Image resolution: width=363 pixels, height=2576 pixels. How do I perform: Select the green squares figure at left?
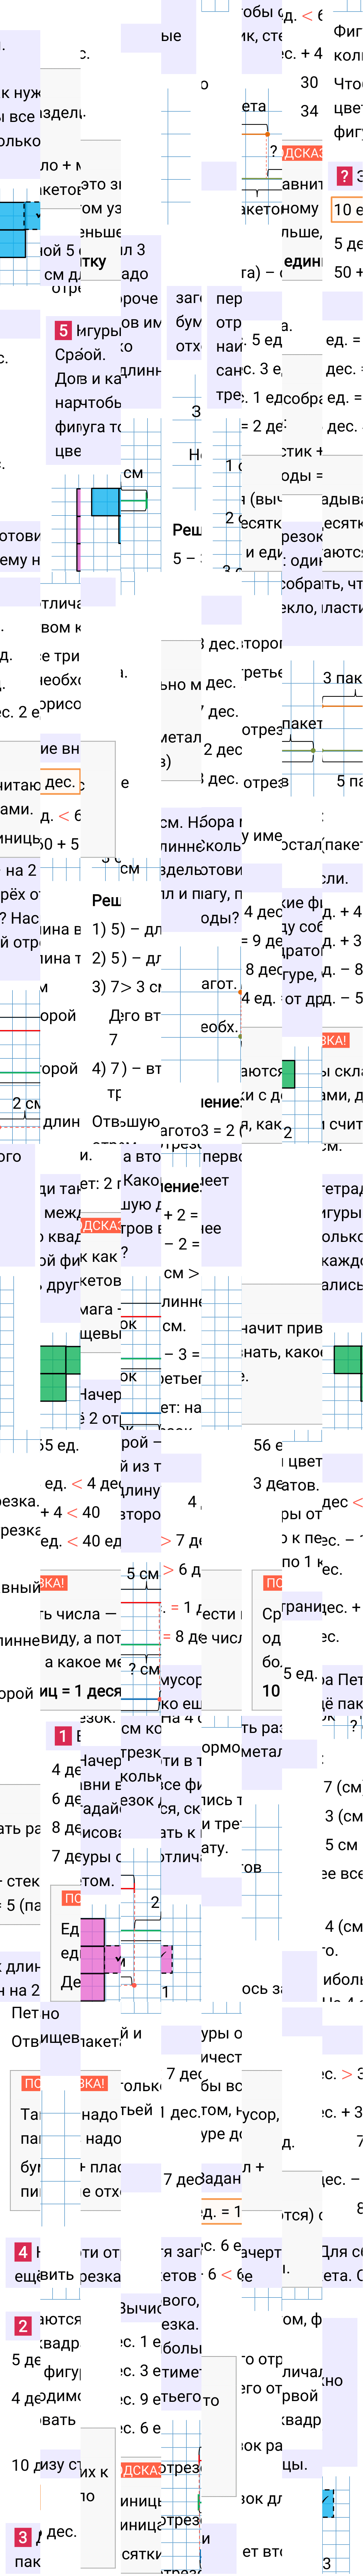[x=60, y=1373]
